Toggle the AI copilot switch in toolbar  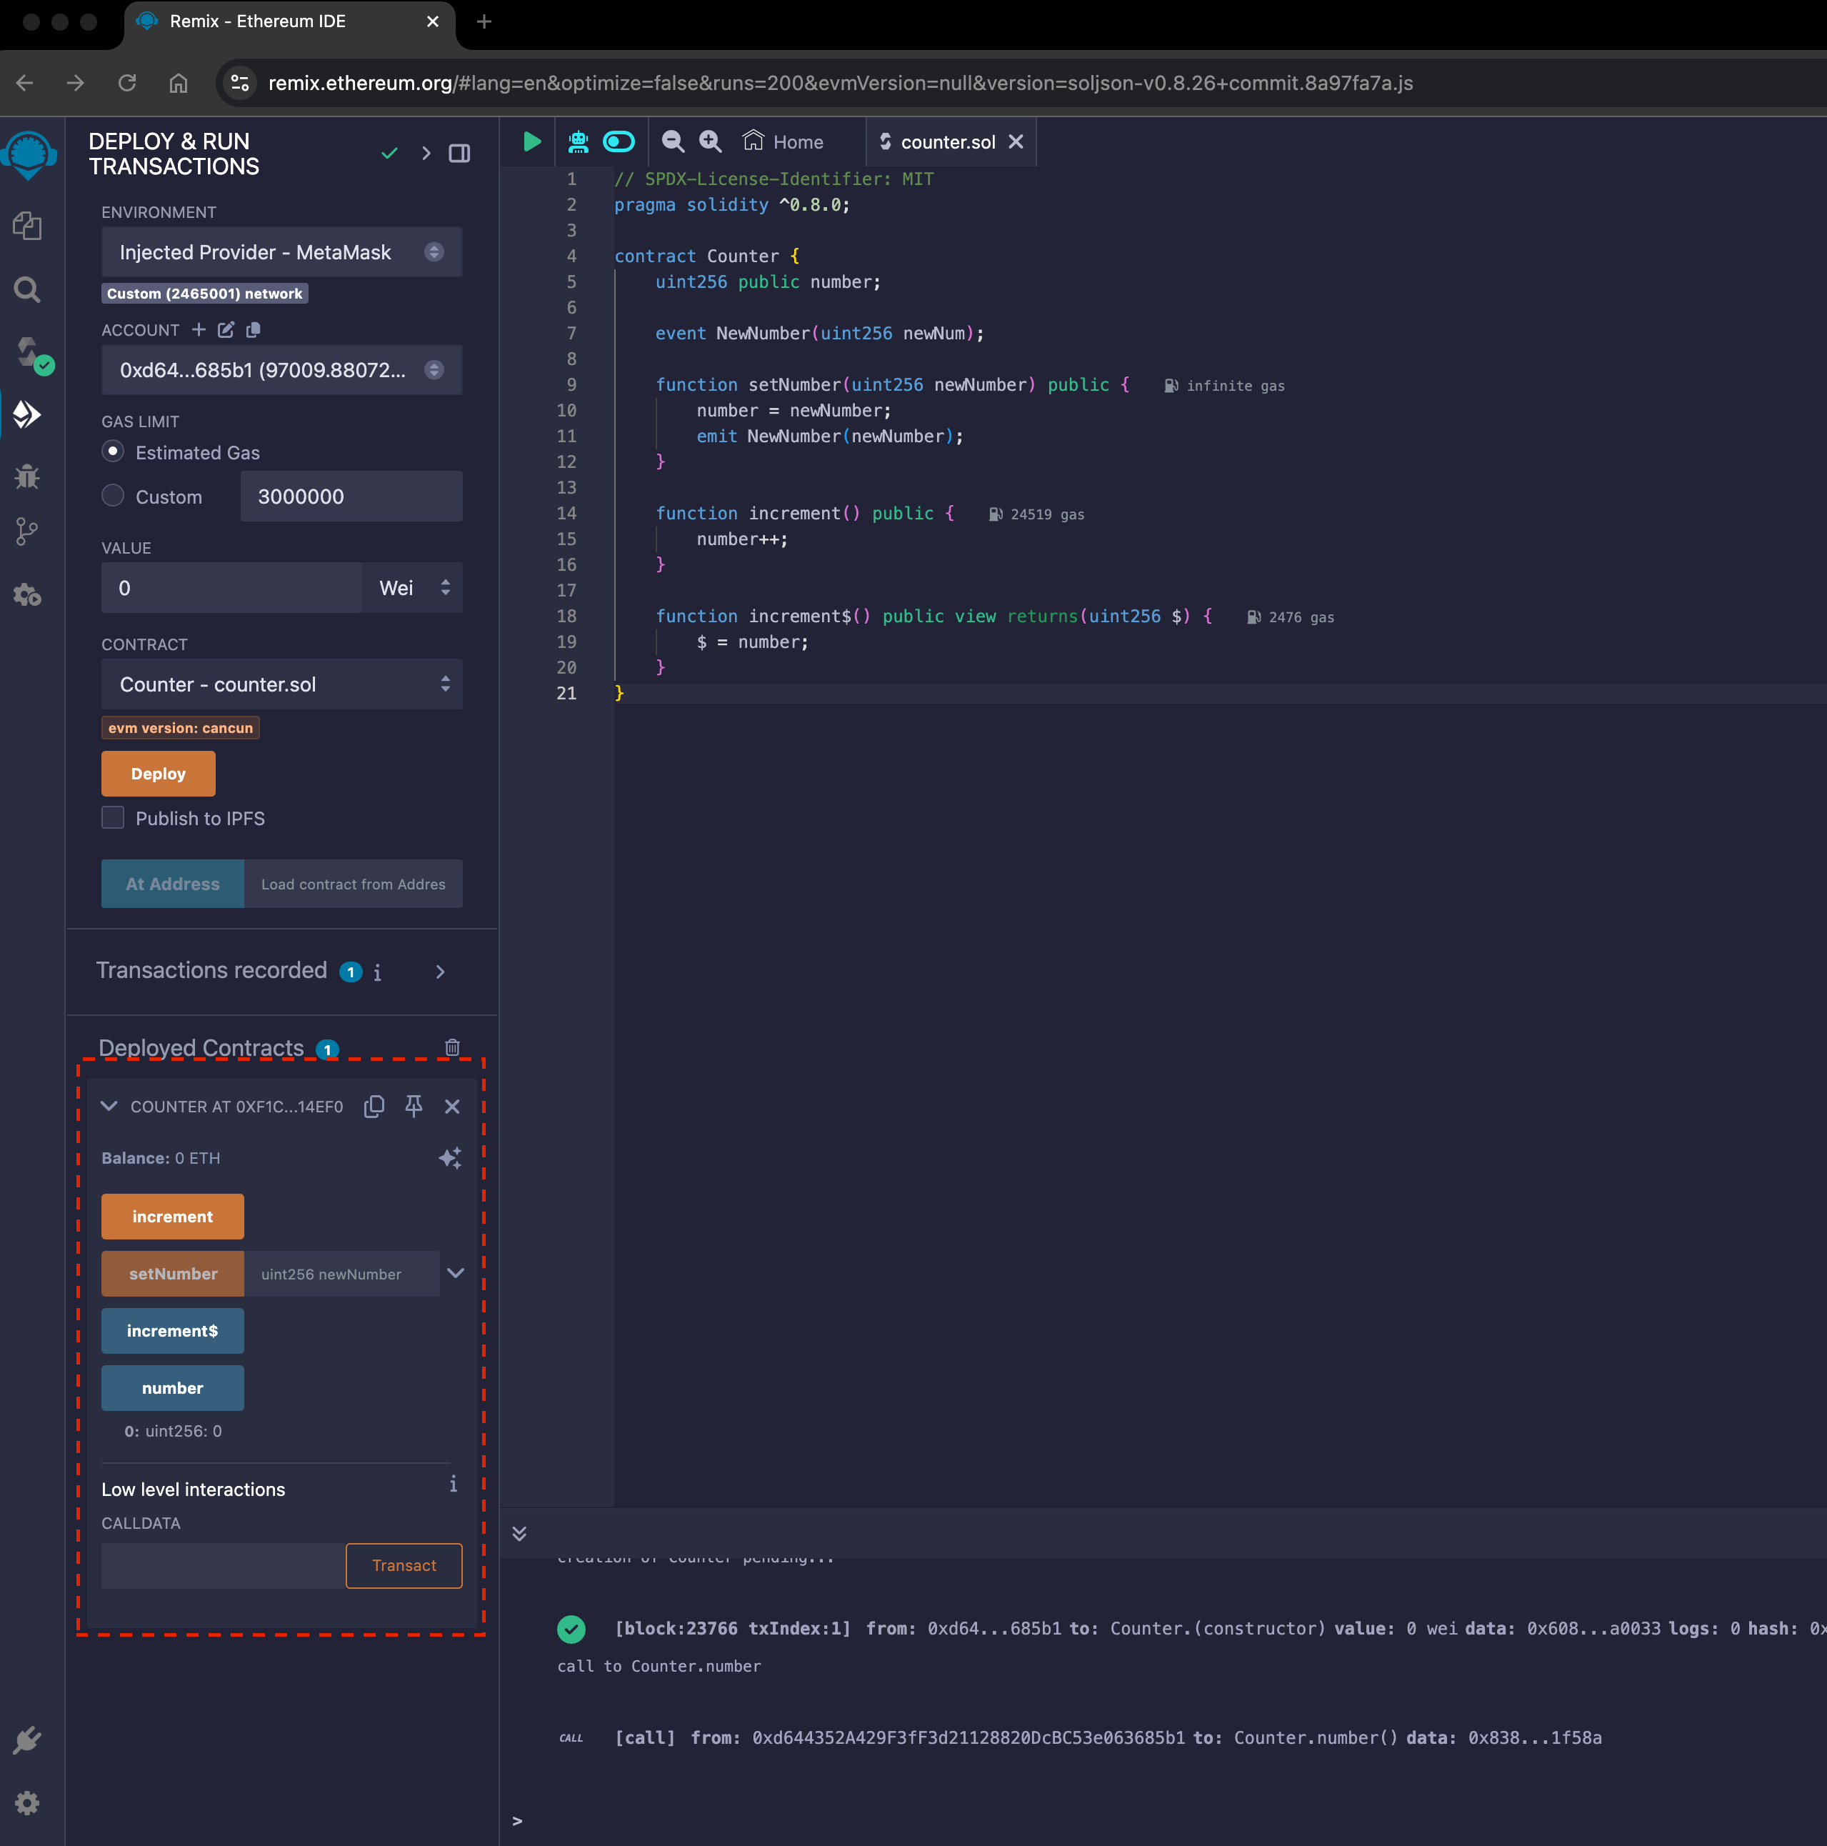tap(619, 141)
